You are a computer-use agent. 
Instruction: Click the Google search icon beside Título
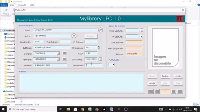coord(101,30)
